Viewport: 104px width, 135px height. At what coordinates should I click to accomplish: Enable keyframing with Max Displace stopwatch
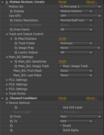coord(16,39)
